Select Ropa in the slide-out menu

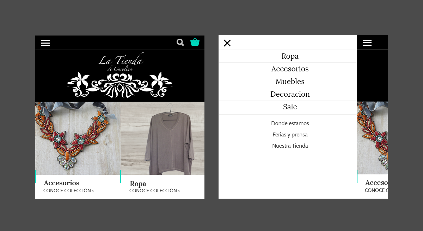click(290, 56)
